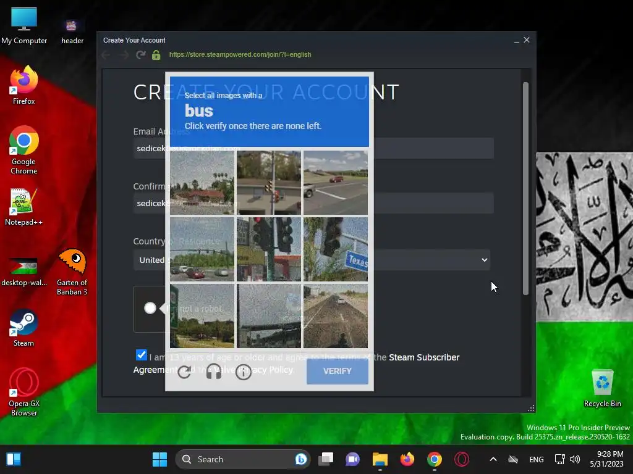Click the store.steampowered.com URL text
The image size is (633, 474).
(x=240, y=54)
